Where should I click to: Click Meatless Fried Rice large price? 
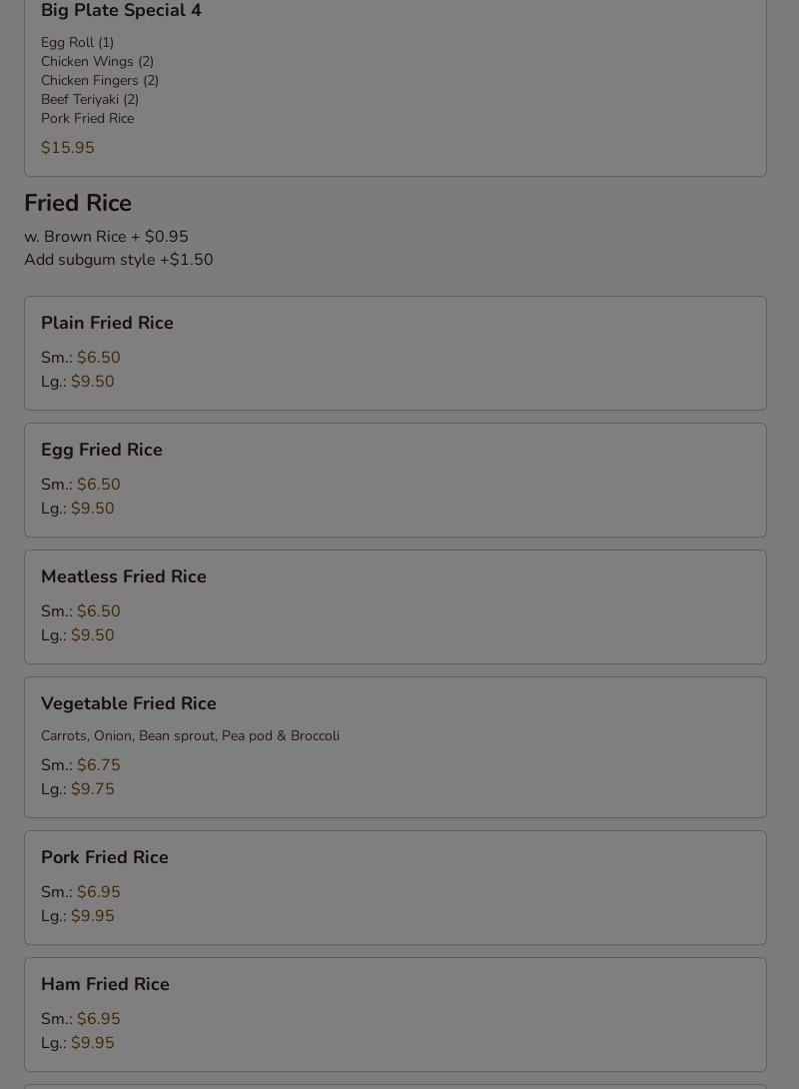[92, 635]
